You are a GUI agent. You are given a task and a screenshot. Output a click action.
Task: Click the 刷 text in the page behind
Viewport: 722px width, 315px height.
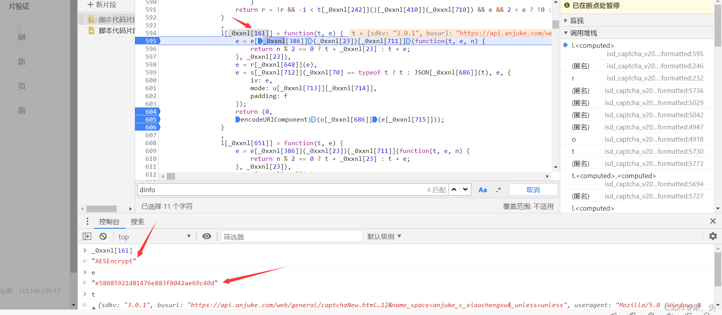tap(22, 37)
